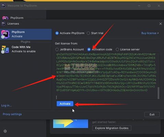Click the PhpStorm icon in Welcome sidebar
This screenshot has height=137, width=164.
5,18
